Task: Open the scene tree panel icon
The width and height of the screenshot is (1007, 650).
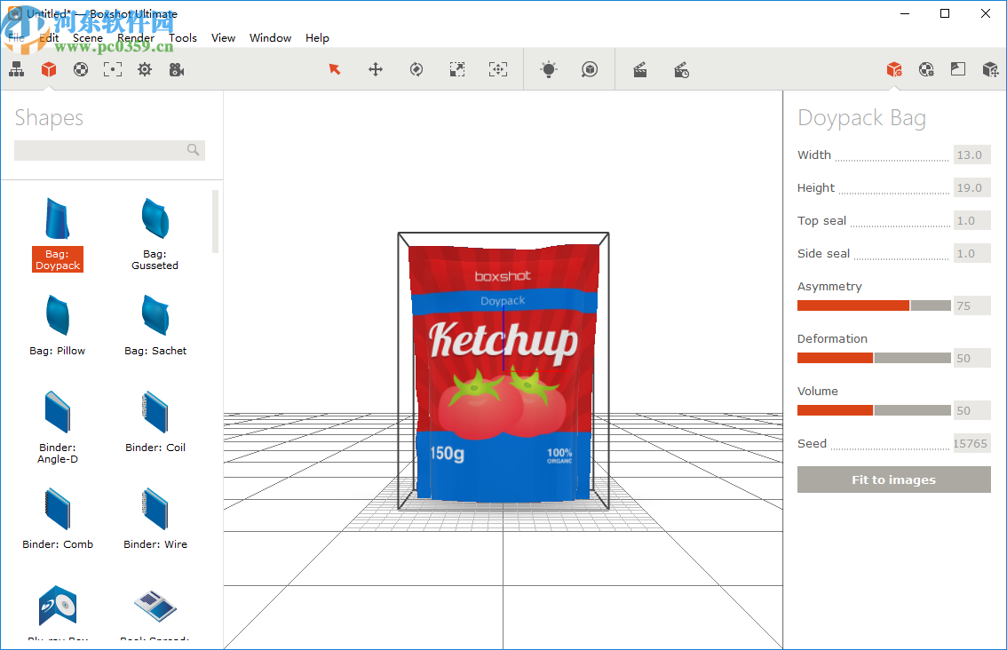Action: (x=16, y=69)
